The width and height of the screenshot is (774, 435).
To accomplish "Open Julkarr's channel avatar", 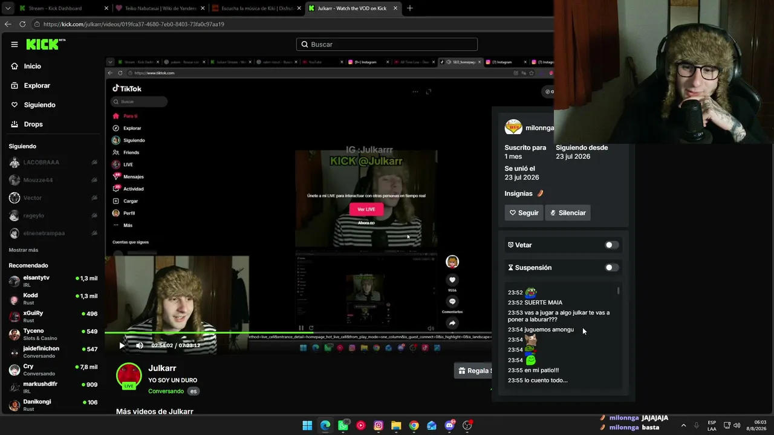I will tap(129, 376).
